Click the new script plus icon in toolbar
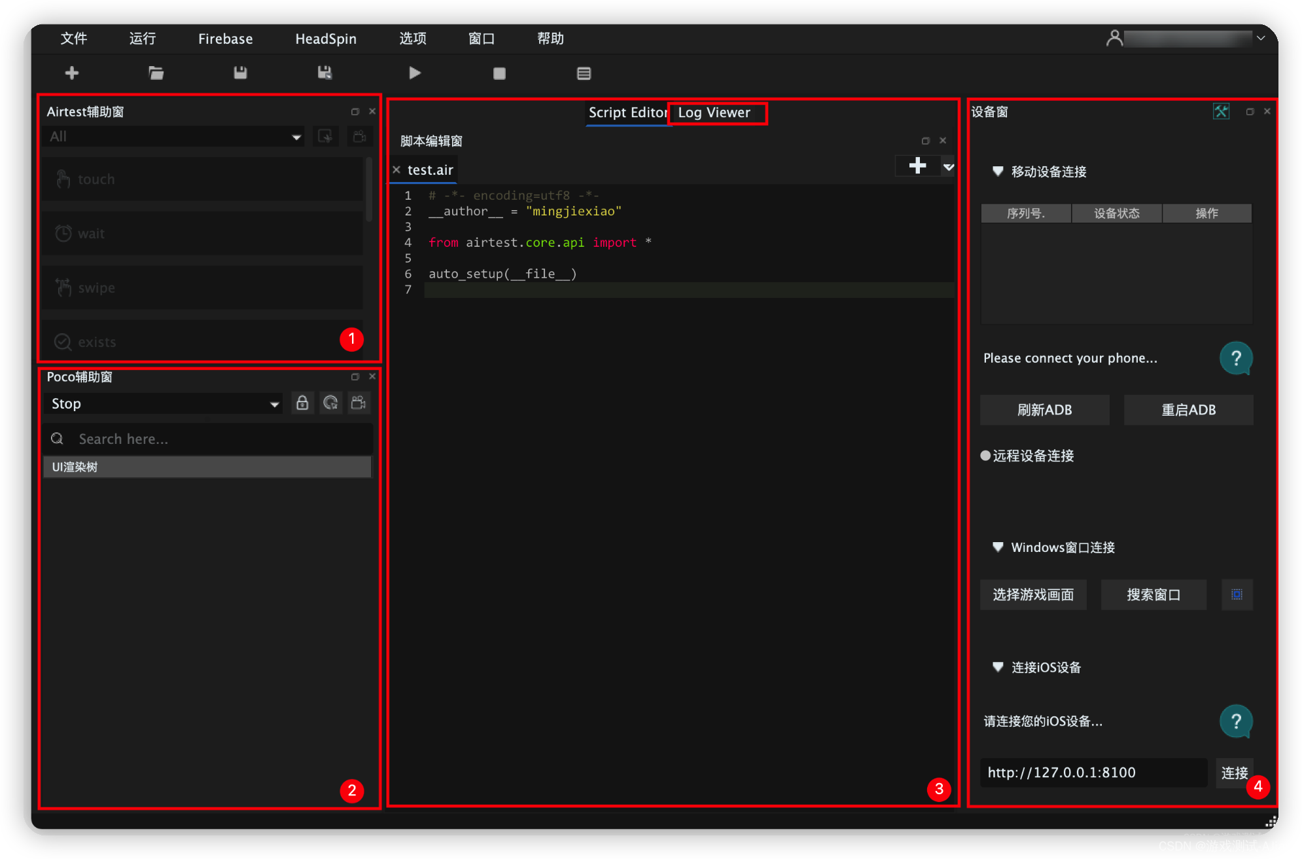Viewport: 1302px width, 859px height. coord(72,73)
